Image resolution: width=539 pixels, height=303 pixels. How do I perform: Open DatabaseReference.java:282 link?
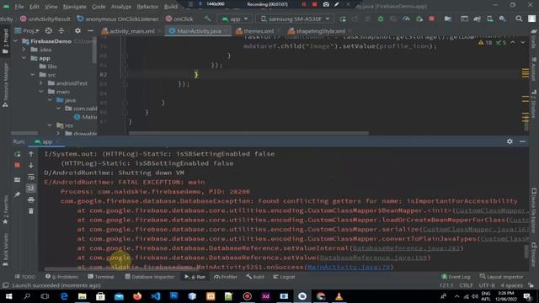(406, 248)
